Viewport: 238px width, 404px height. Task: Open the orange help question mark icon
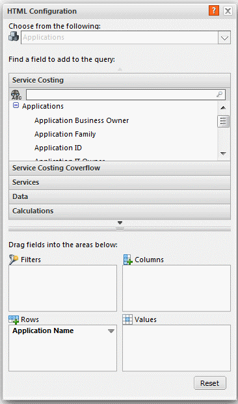pyautogui.click(x=214, y=11)
